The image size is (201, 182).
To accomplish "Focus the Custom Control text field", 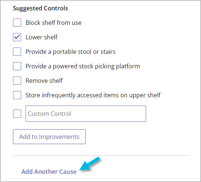I will click(86, 114).
